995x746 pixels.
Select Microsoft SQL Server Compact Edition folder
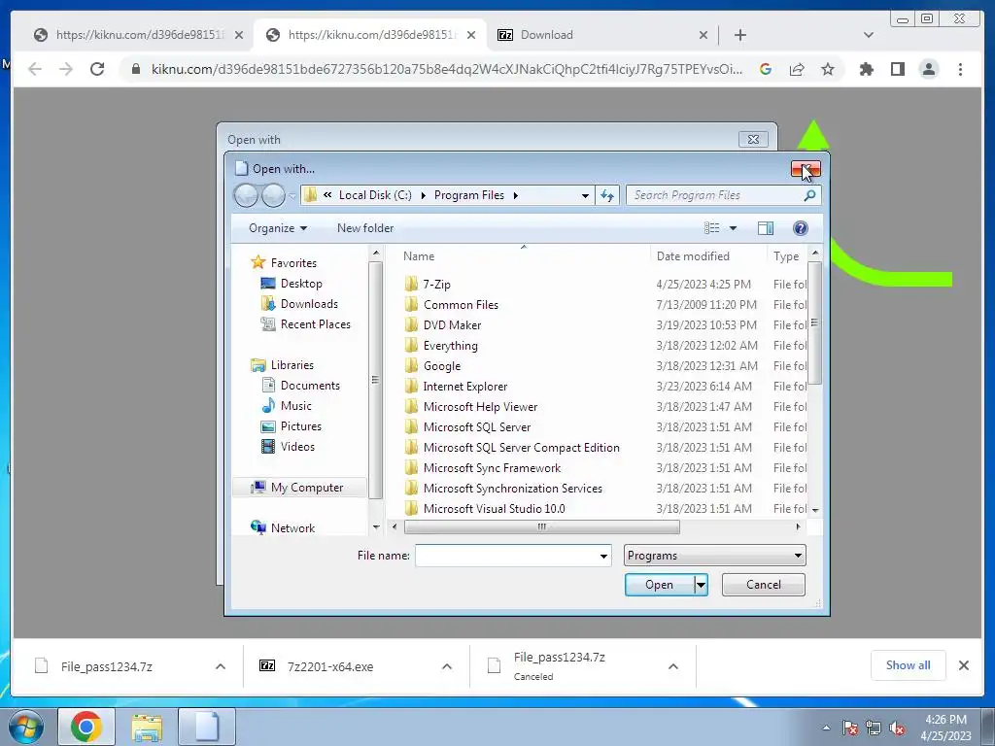coord(521,448)
